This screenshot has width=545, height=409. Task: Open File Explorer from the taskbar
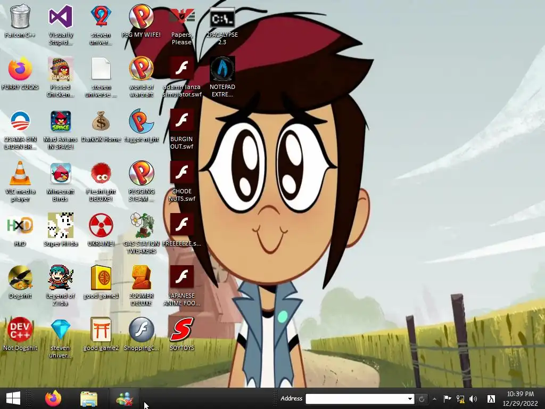89,398
